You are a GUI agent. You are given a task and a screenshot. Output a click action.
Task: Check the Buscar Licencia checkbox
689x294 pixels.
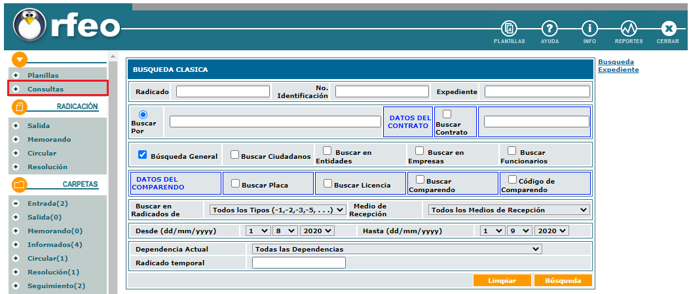click(x=328, y=183)
